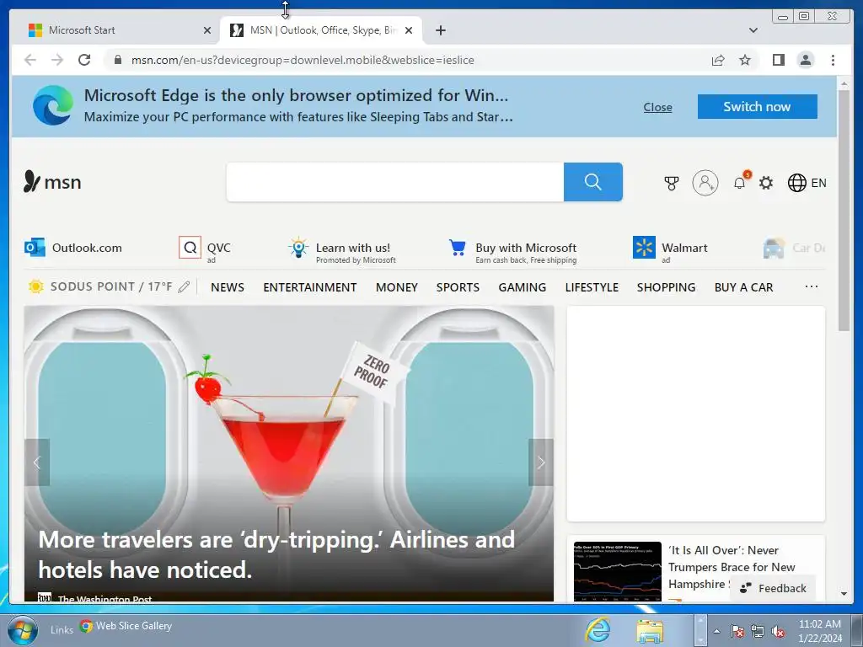Click the share page icon in address bar
This screenshot has width=863, height=647.
tap(718, 60)
